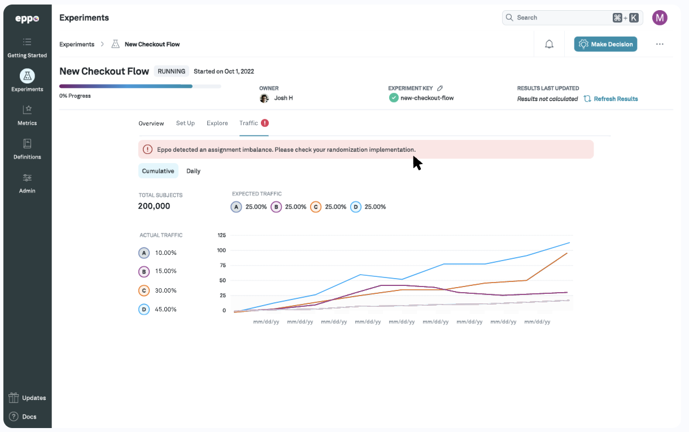This screenshot has height=432, width=689.
Task: Click the Make Decision button
Action: (x=605, y=43)
